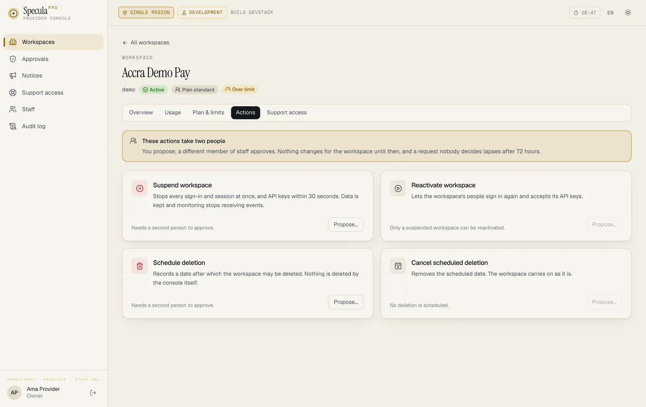Click the Cancel scheduled deletion title

pos(449,263)
